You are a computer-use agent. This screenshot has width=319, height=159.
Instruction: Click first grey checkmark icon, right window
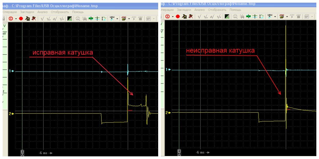199,17
